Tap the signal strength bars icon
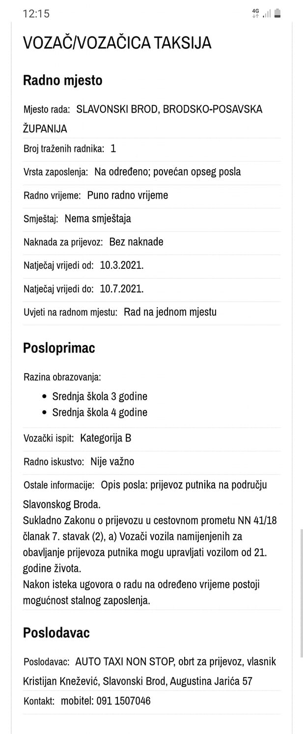 (267, 14)
